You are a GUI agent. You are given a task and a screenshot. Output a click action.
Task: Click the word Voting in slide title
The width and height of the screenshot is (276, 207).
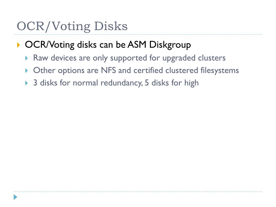pos(71,27)
